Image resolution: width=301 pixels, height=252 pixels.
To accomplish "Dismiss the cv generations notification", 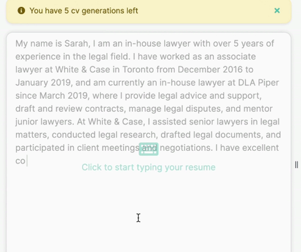I will tap(277, 11).
